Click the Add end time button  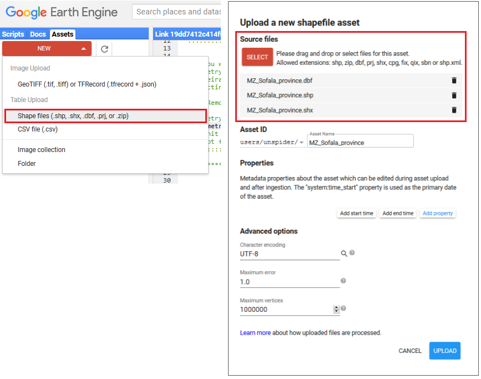click(398, 213)
